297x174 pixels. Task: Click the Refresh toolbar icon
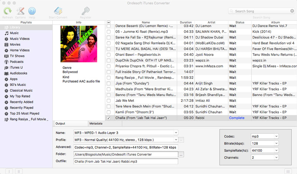7,11
